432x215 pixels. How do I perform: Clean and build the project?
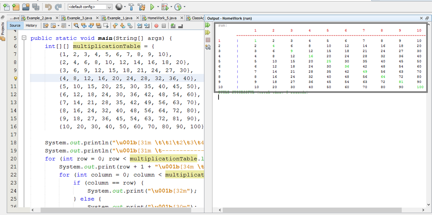coord(141,6)
